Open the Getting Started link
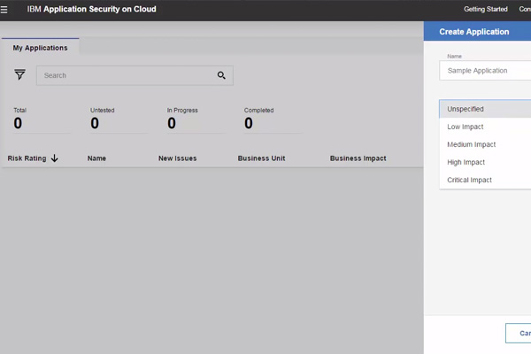 (486, 9)
